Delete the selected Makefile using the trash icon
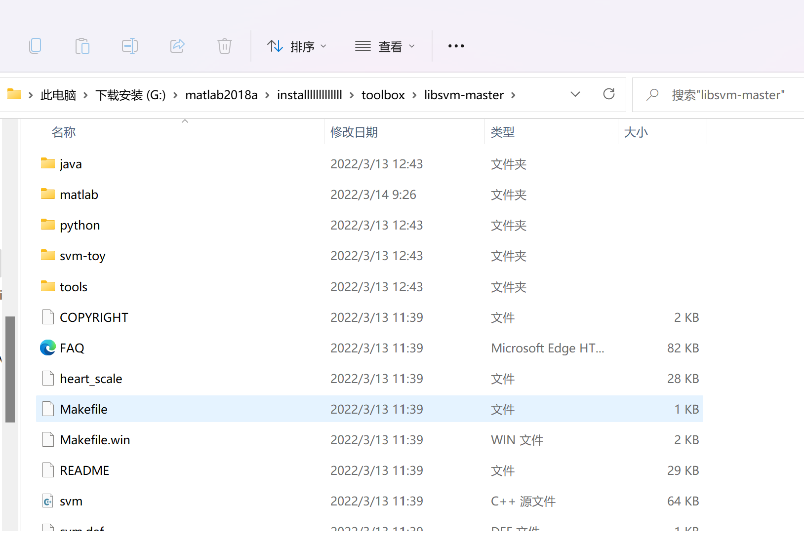Screen dimensions: 804x541 pos(224,45)
